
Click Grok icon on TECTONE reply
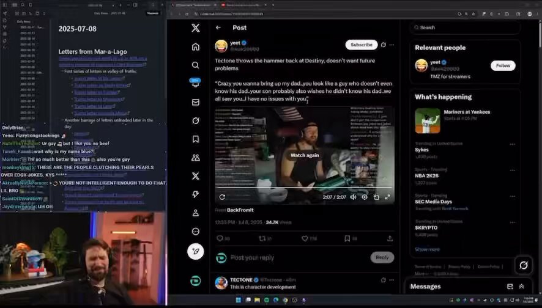coord(384,280)
